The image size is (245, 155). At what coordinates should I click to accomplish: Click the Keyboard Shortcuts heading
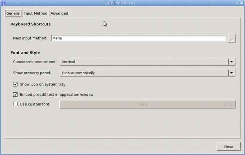(31, 24)
